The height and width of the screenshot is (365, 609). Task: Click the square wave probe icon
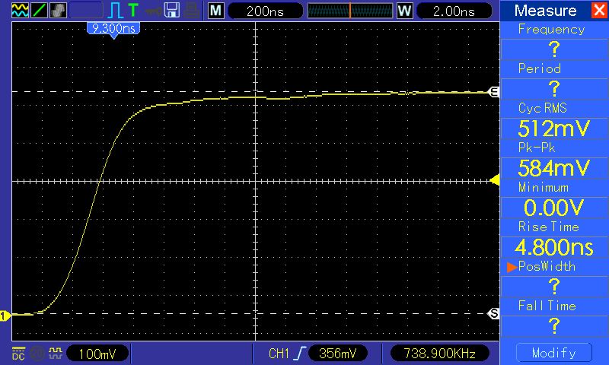tap(56, 353)
